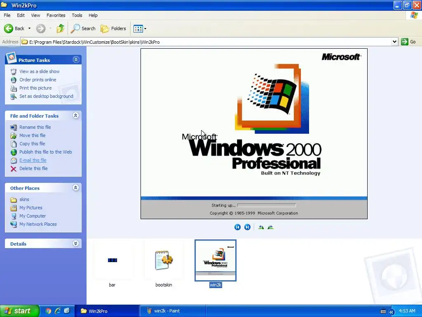Open My Network Places

(x=38, y=224)
